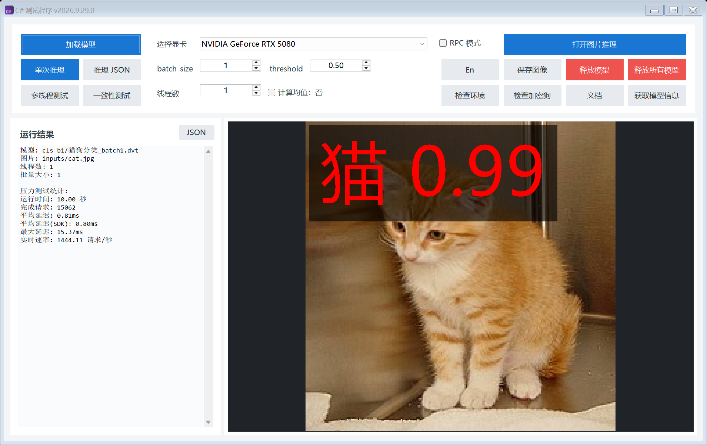Click 打开图片推理 button

(x=594, y=44)
